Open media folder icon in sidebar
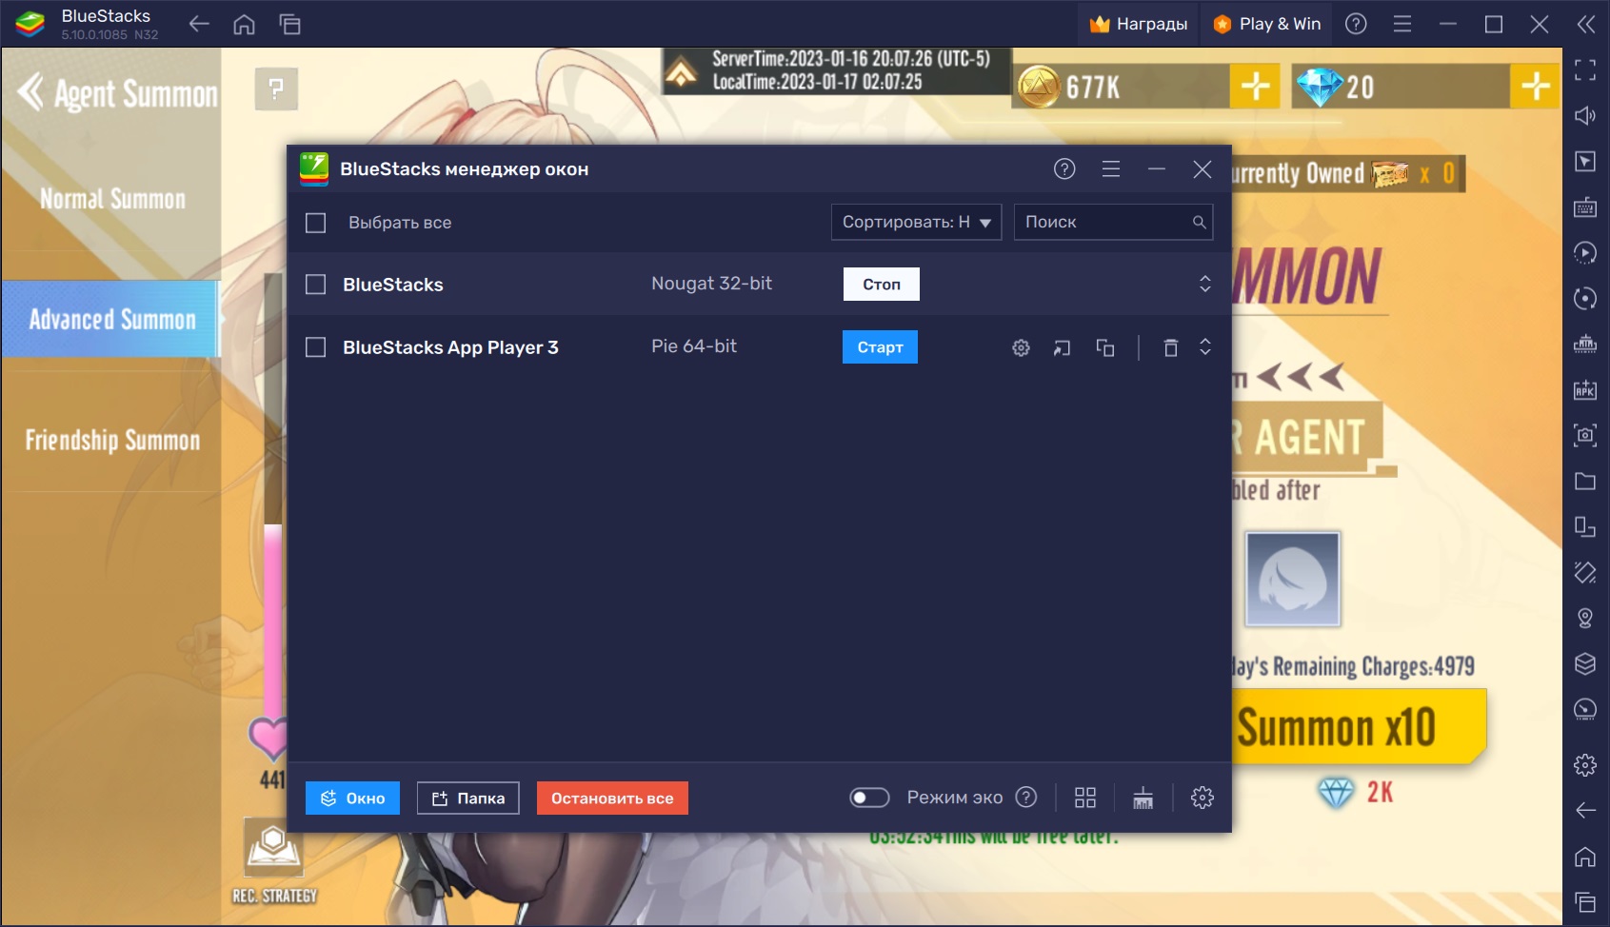 click(1585, 481)
